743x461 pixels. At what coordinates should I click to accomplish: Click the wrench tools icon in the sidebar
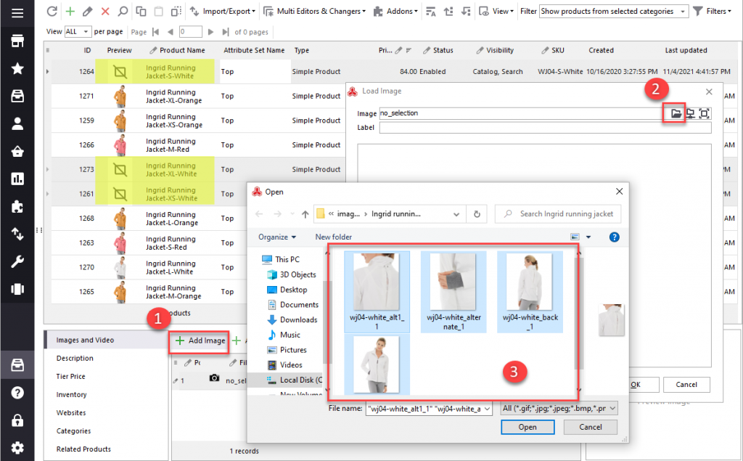(17, 261)
